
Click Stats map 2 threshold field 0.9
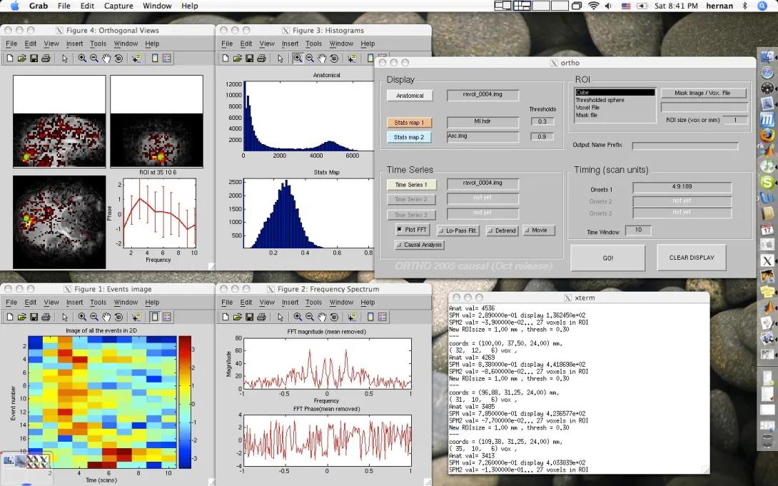542,136
